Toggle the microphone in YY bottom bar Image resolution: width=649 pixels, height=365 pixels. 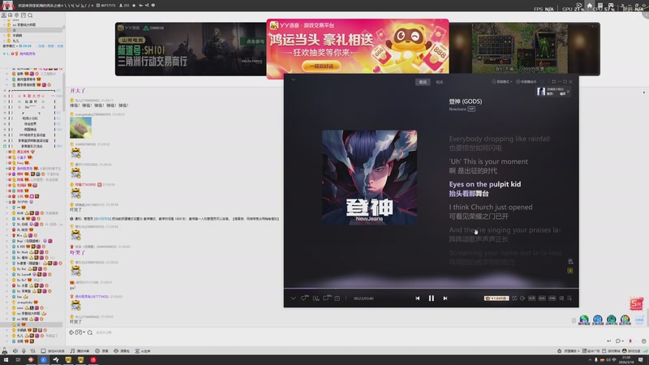click(x=24, y=351)
